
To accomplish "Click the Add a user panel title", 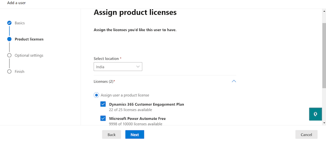I will click(16, 3).
